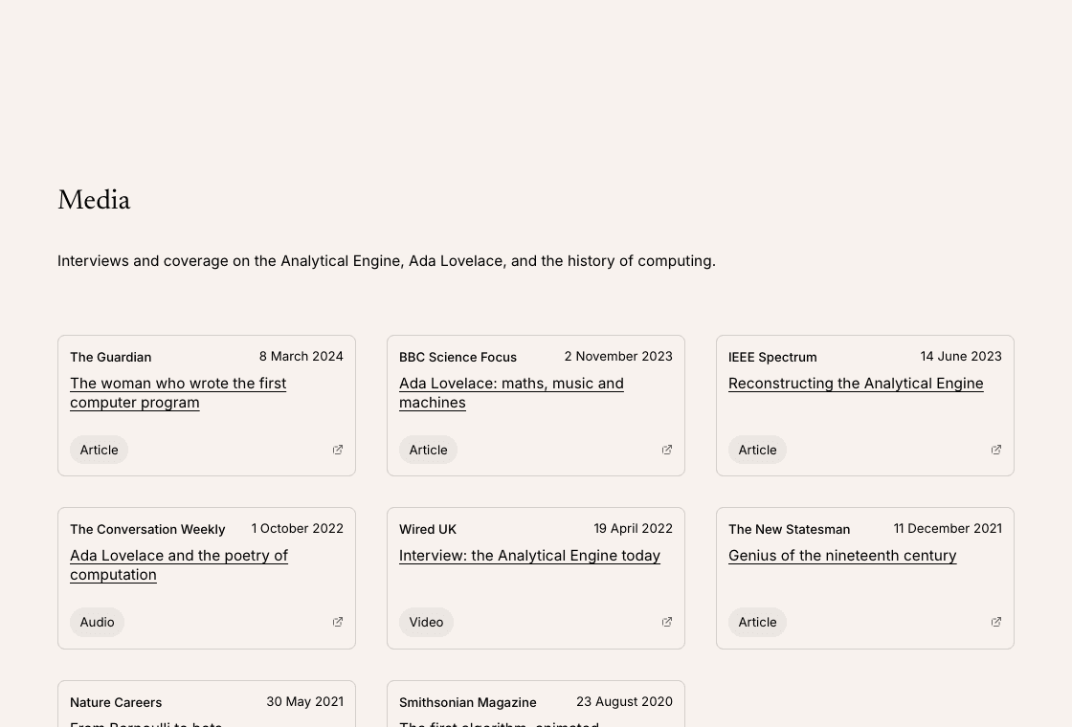
Task: Click the date '19 April 2022'
Action: coord(633,528)
